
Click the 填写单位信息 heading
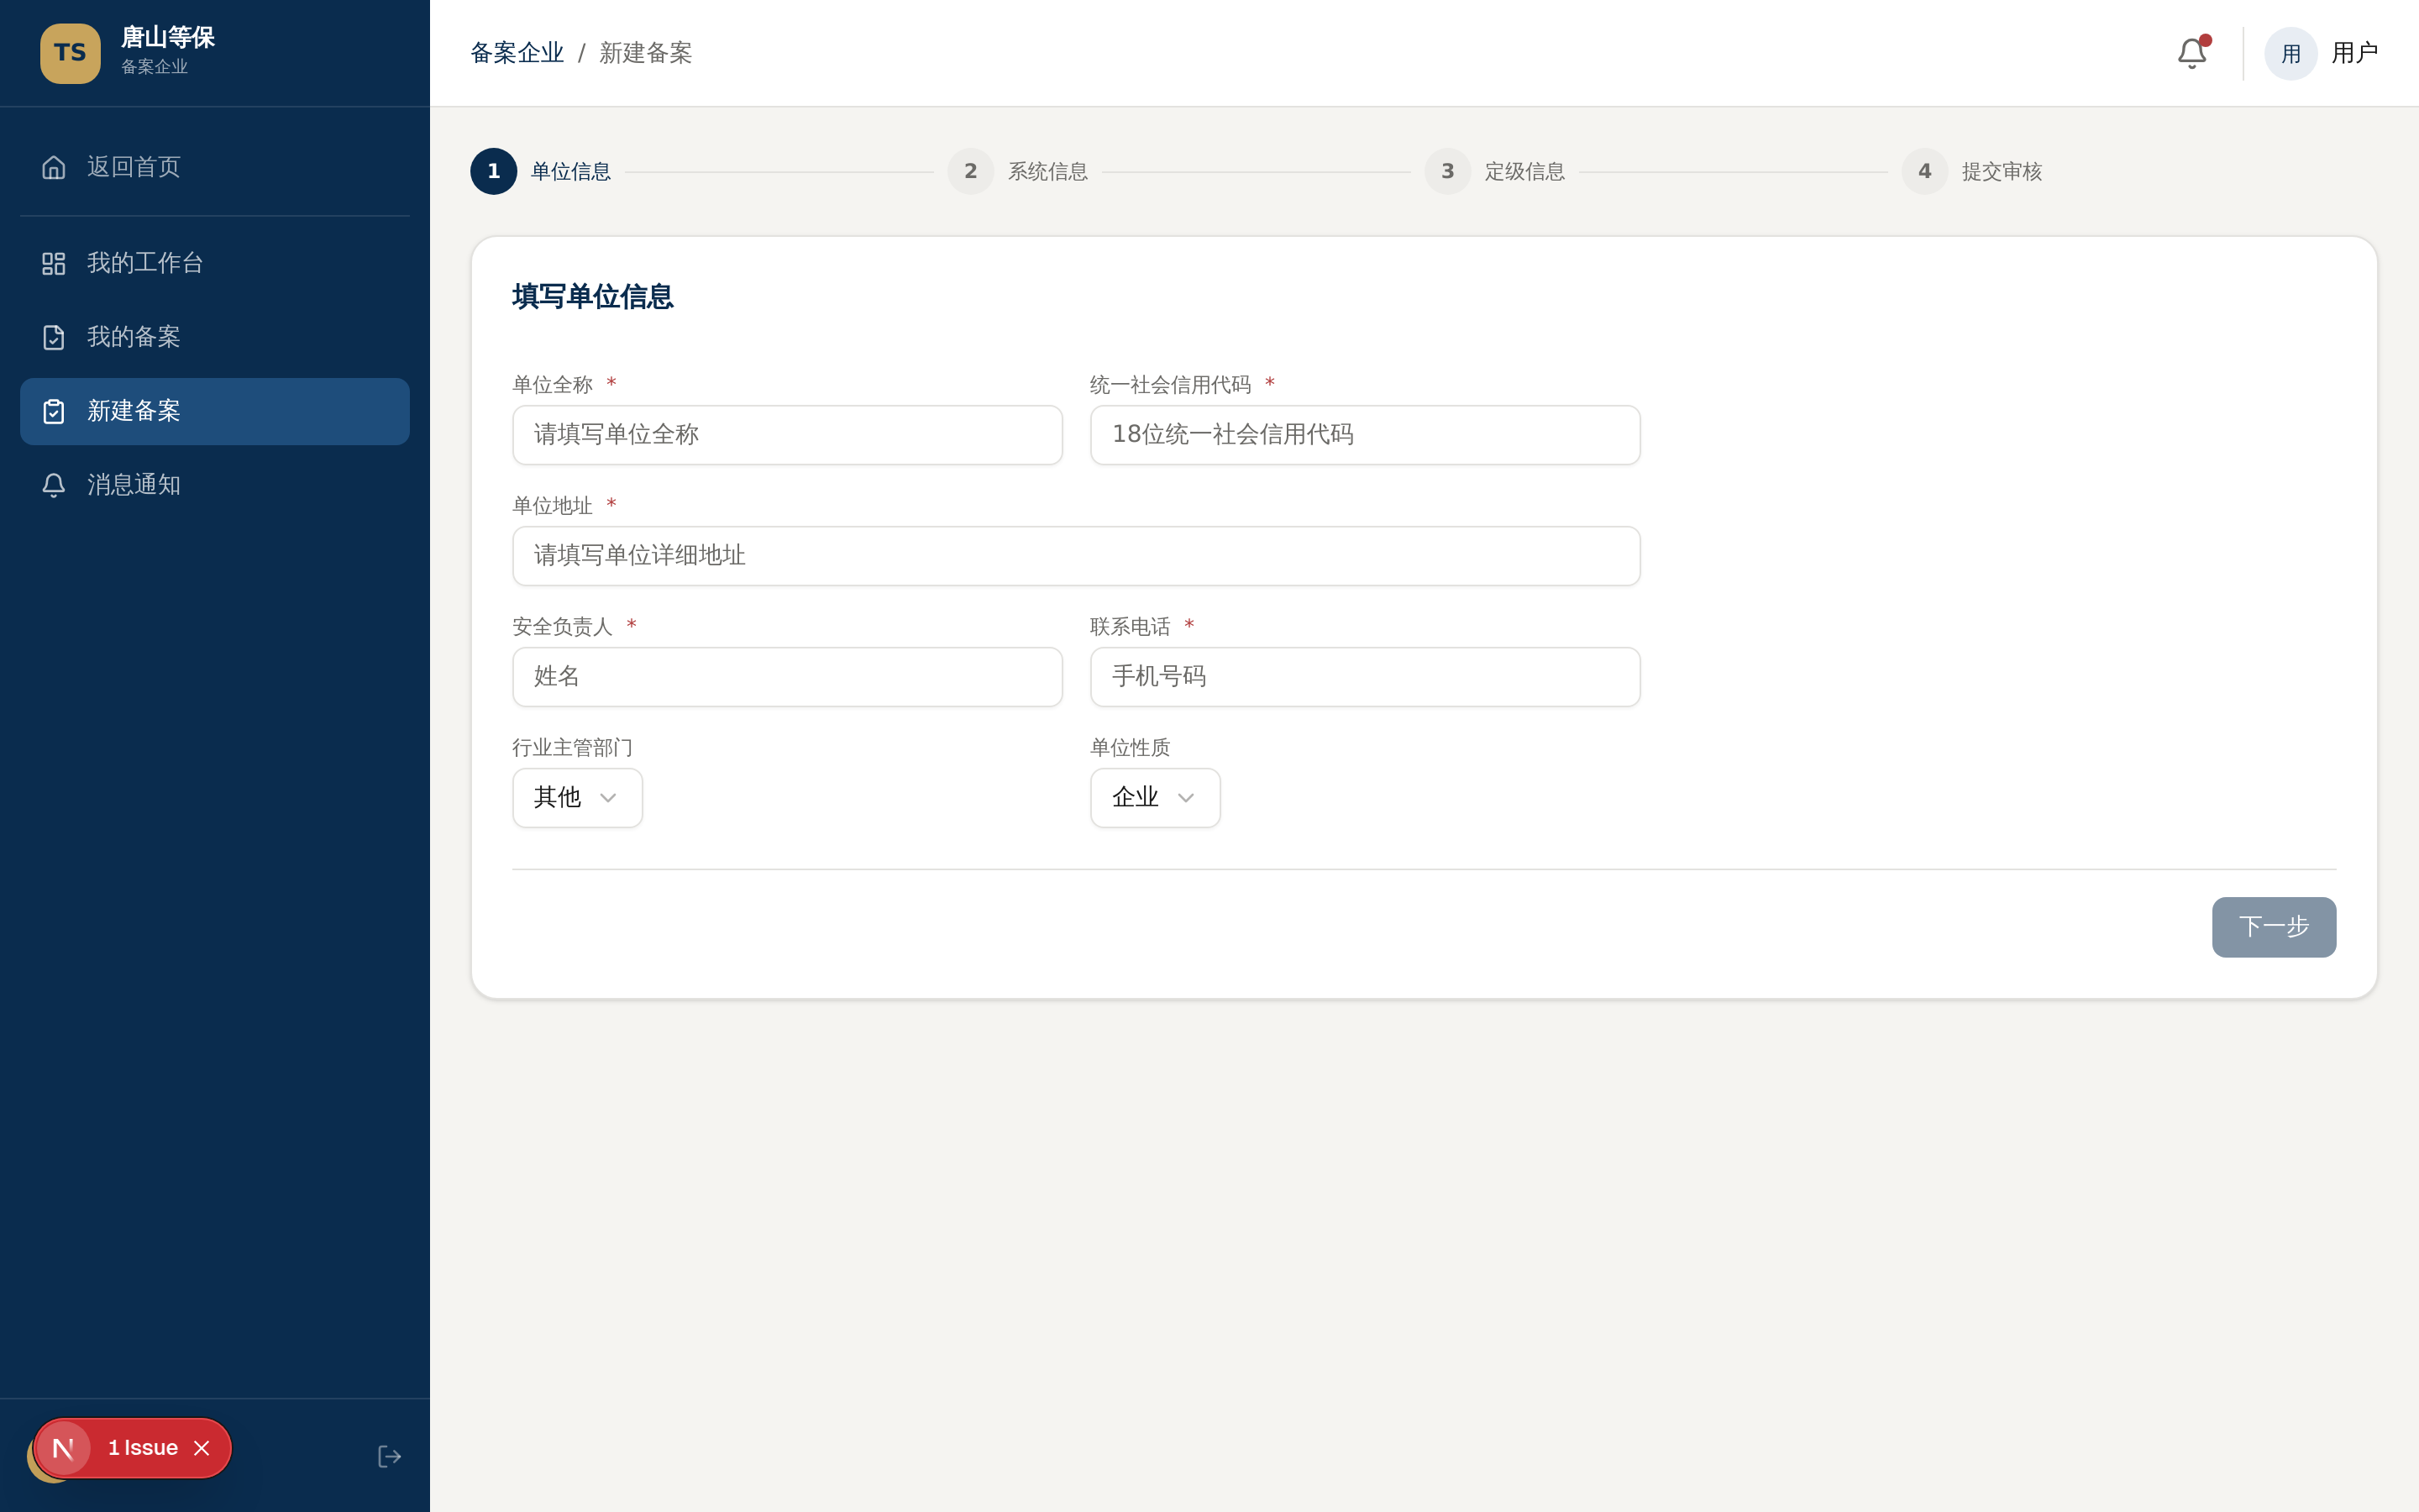[x=593, y=297]
